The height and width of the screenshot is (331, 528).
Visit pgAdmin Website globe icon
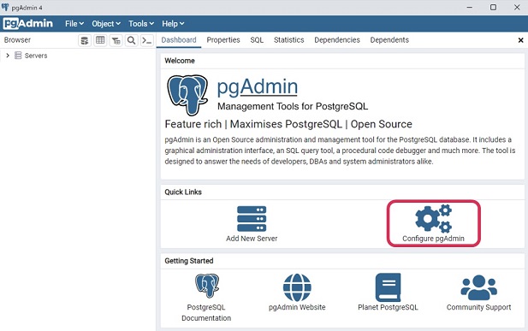tap(297, 287)
